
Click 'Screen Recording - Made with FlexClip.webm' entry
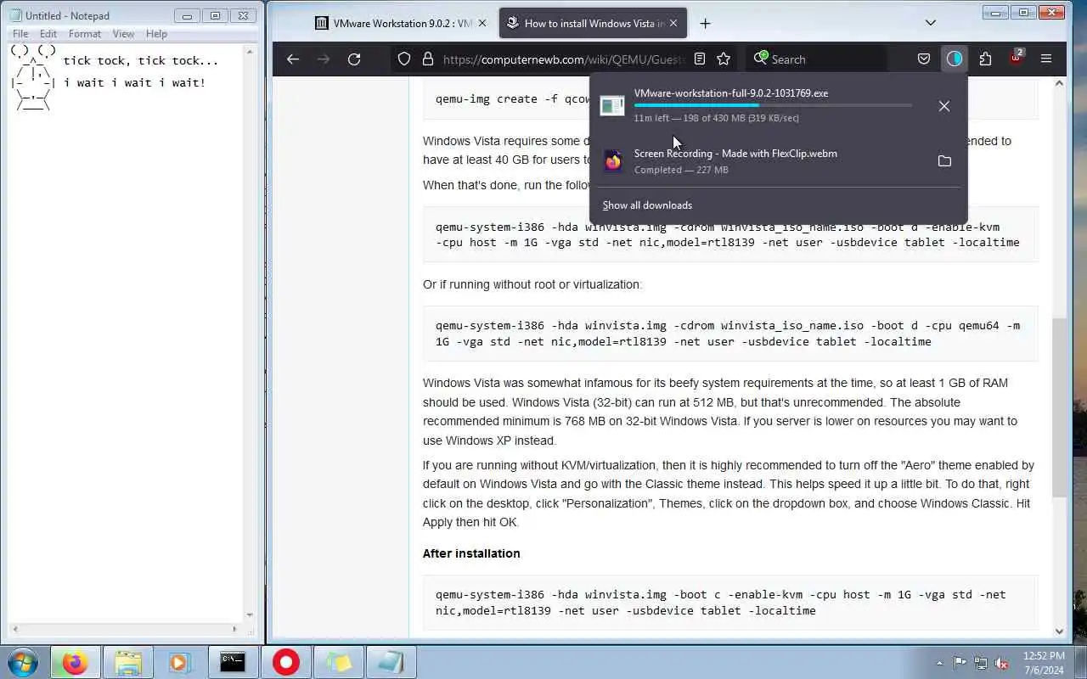point(735,154)
